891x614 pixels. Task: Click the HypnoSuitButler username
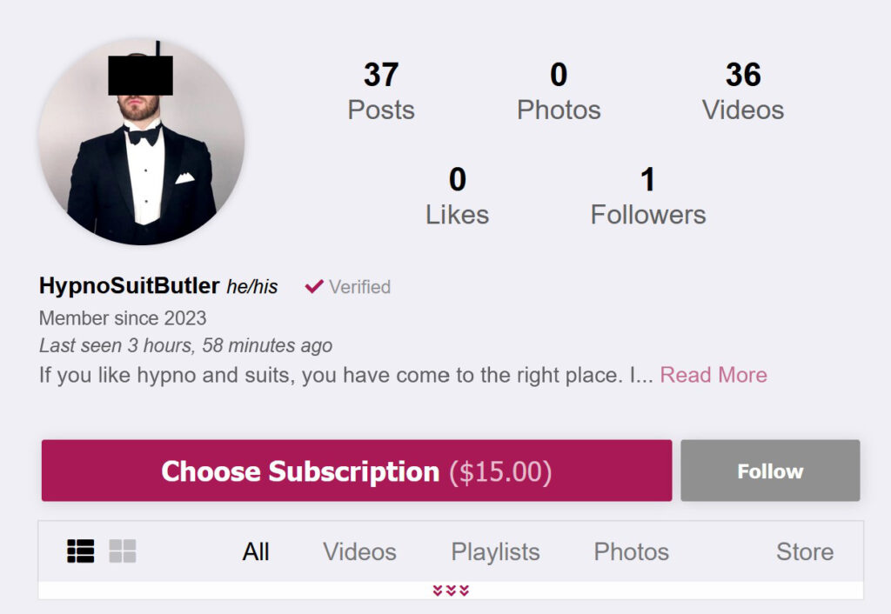pos(129,286)
